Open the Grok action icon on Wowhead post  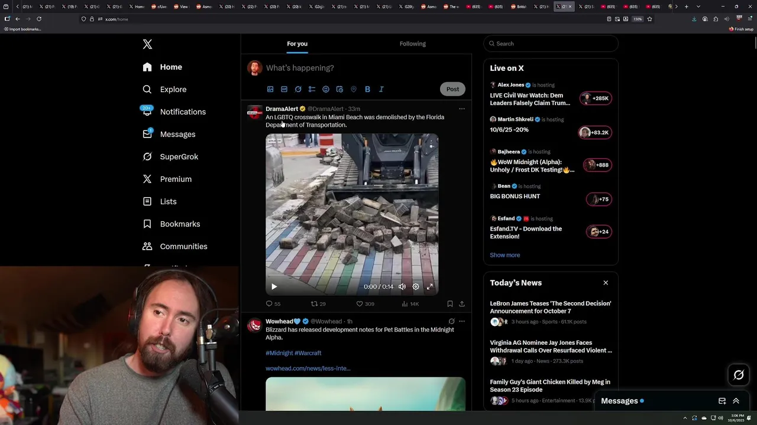tap(451, 321)
